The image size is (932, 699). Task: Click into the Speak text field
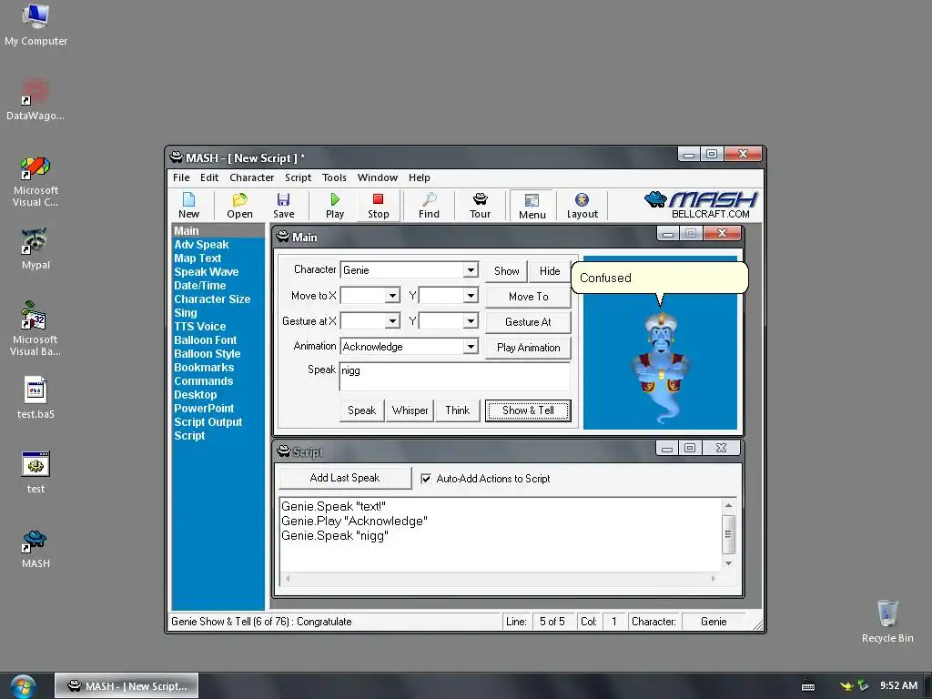pos(455,376)
